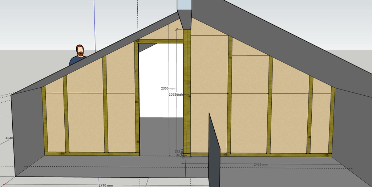Click the 4840 dimension label at left edge

point(9,138)
